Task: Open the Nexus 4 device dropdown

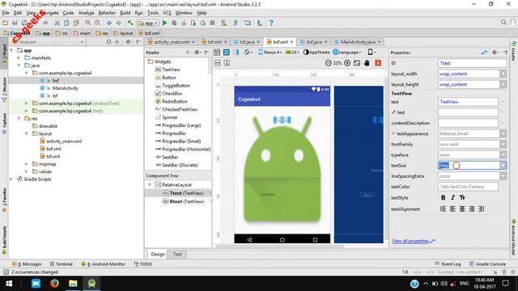Action: click(270, 52)
